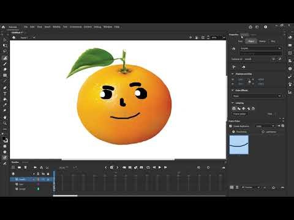Viewport: 294px width, 220px height.
Task: Go to next keyframe arrow in timeline
Action: coord(118,167)
